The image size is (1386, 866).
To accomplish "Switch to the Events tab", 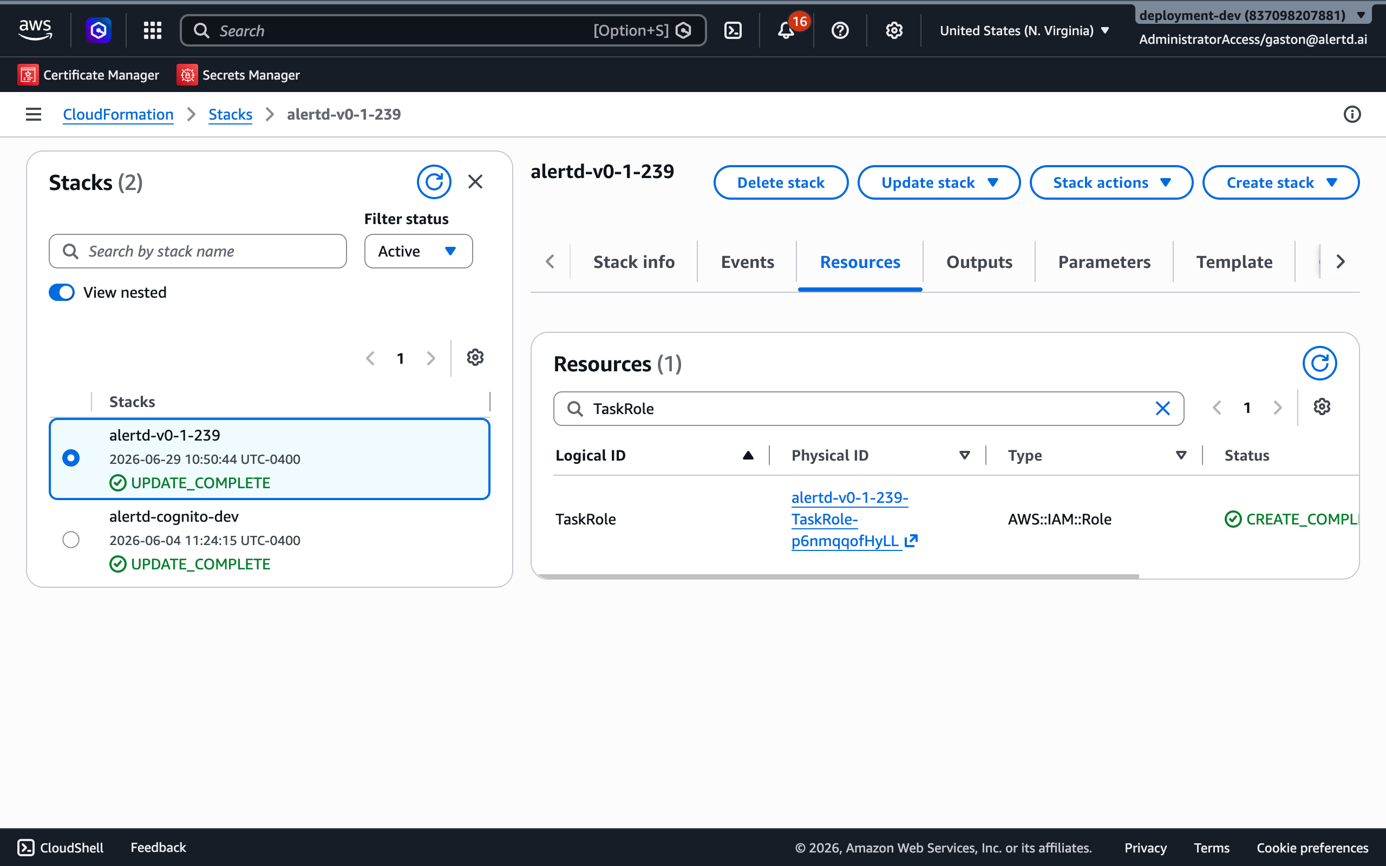I will coord(747,262).
